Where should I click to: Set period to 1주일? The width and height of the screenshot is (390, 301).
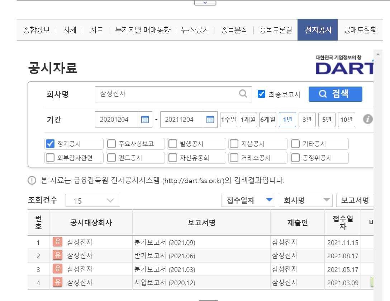(229, 120)
